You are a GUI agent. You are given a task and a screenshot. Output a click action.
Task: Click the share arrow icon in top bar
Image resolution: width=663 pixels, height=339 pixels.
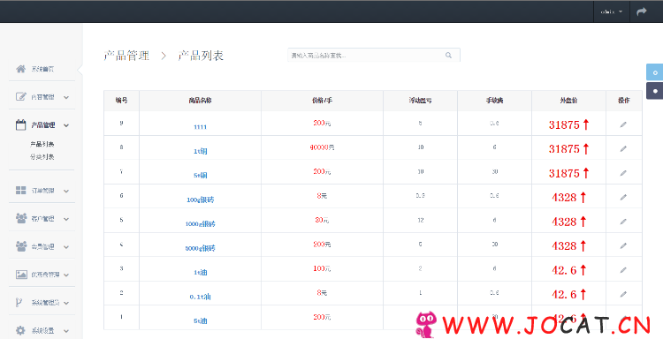pos(642,11)
